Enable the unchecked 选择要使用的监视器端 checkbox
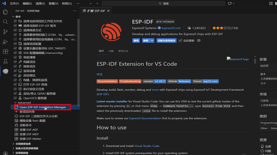 tap(15, 39)
